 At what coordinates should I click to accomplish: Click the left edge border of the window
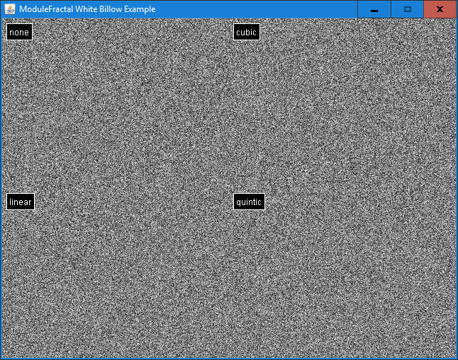click(x=1, y=184)
